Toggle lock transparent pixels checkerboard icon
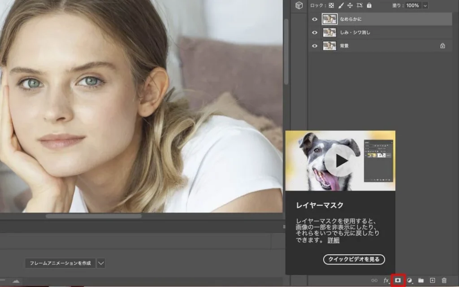 [331, 5]
